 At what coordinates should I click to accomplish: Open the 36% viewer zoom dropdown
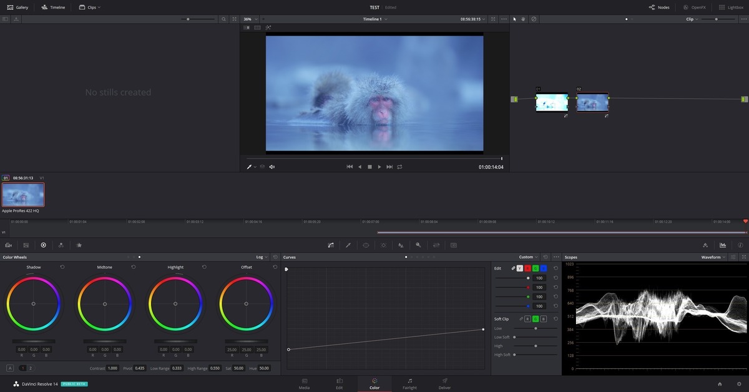[250, 19]
